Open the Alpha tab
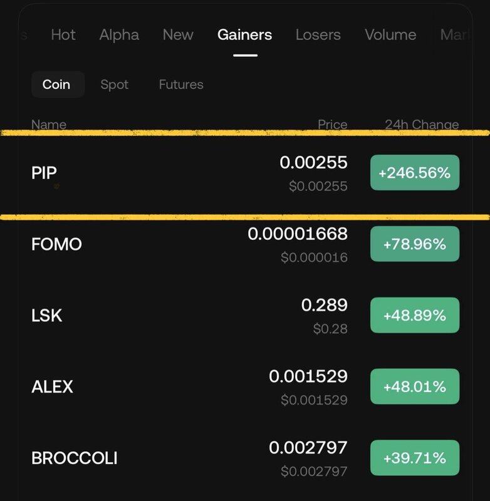Image resolution: width=490 pixels, height=501 pixels. (x=119, y=34)
